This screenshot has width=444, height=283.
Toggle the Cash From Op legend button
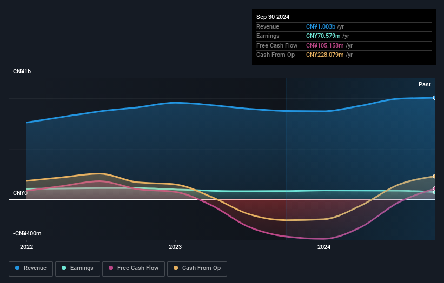(x=197, y=268)
